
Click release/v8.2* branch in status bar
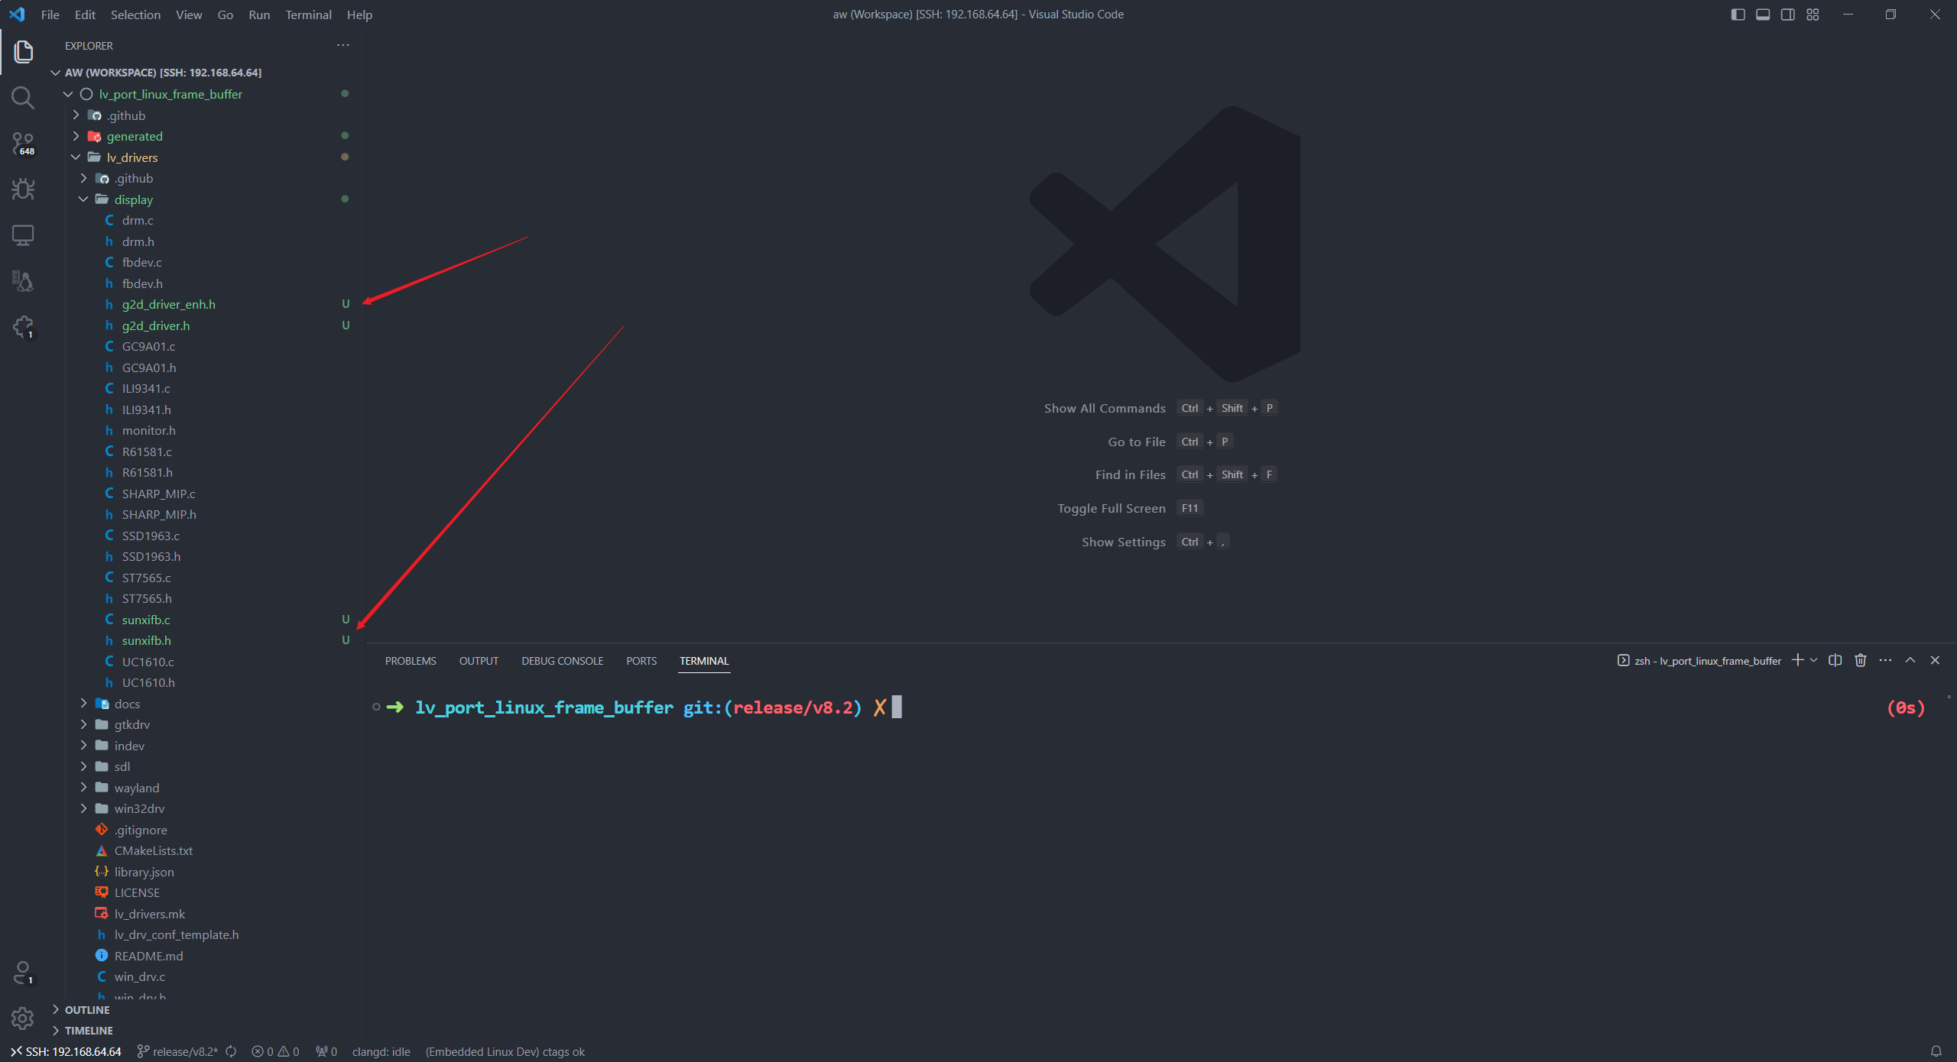point(177,1051)
